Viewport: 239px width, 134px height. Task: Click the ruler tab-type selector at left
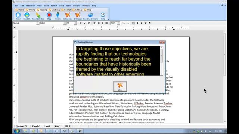[15, 28]
